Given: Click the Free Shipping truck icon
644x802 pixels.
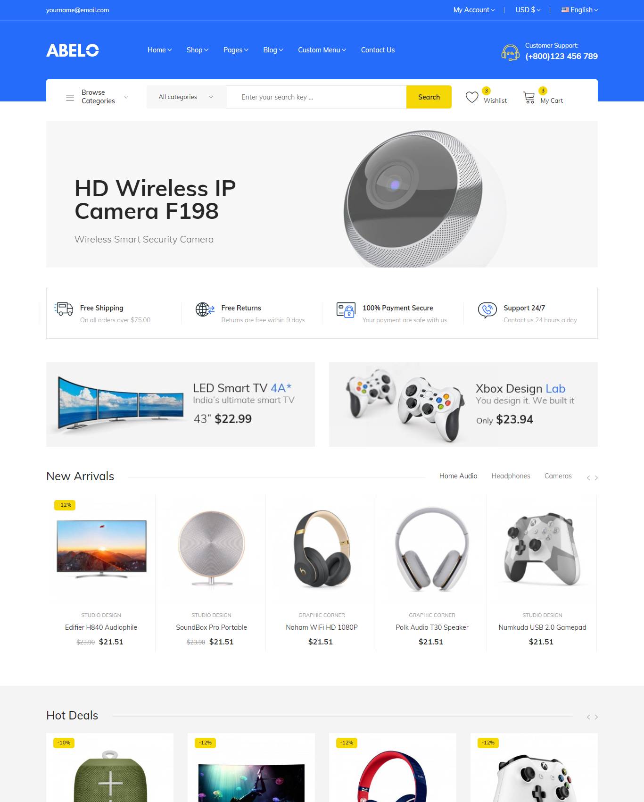Looking at the screenshot, I should click(64, 309).
